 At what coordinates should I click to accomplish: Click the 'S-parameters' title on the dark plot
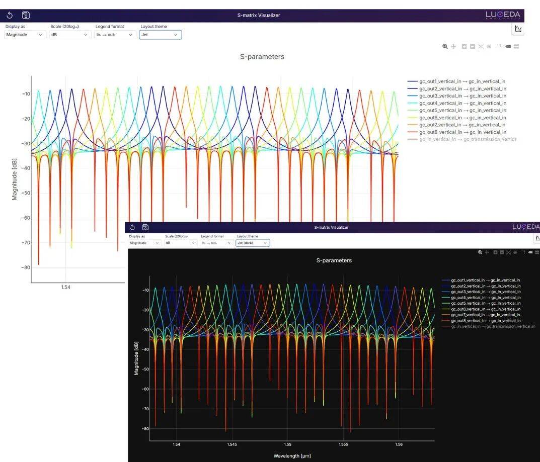pos(334,260)
